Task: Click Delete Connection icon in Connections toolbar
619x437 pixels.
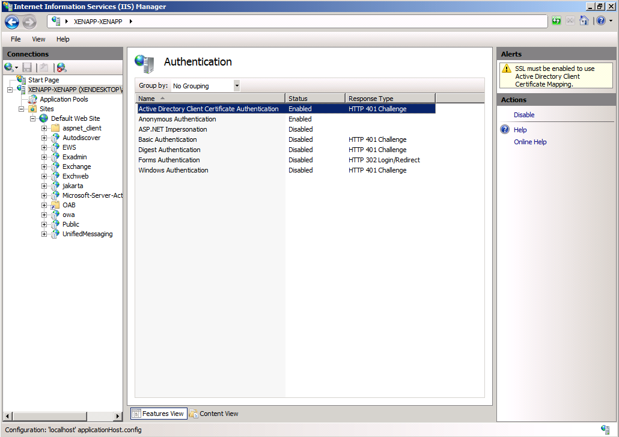Action: point(61,67)
